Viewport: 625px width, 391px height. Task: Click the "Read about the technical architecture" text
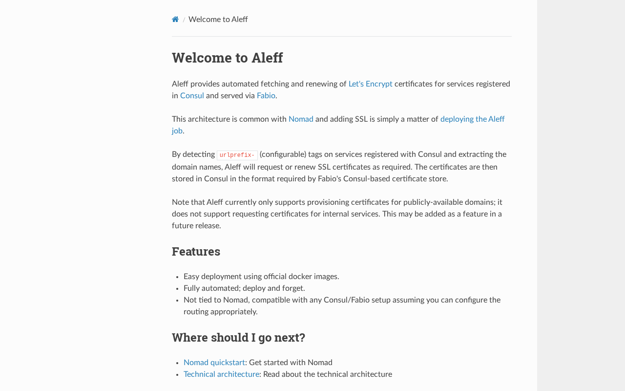(327, 374)
